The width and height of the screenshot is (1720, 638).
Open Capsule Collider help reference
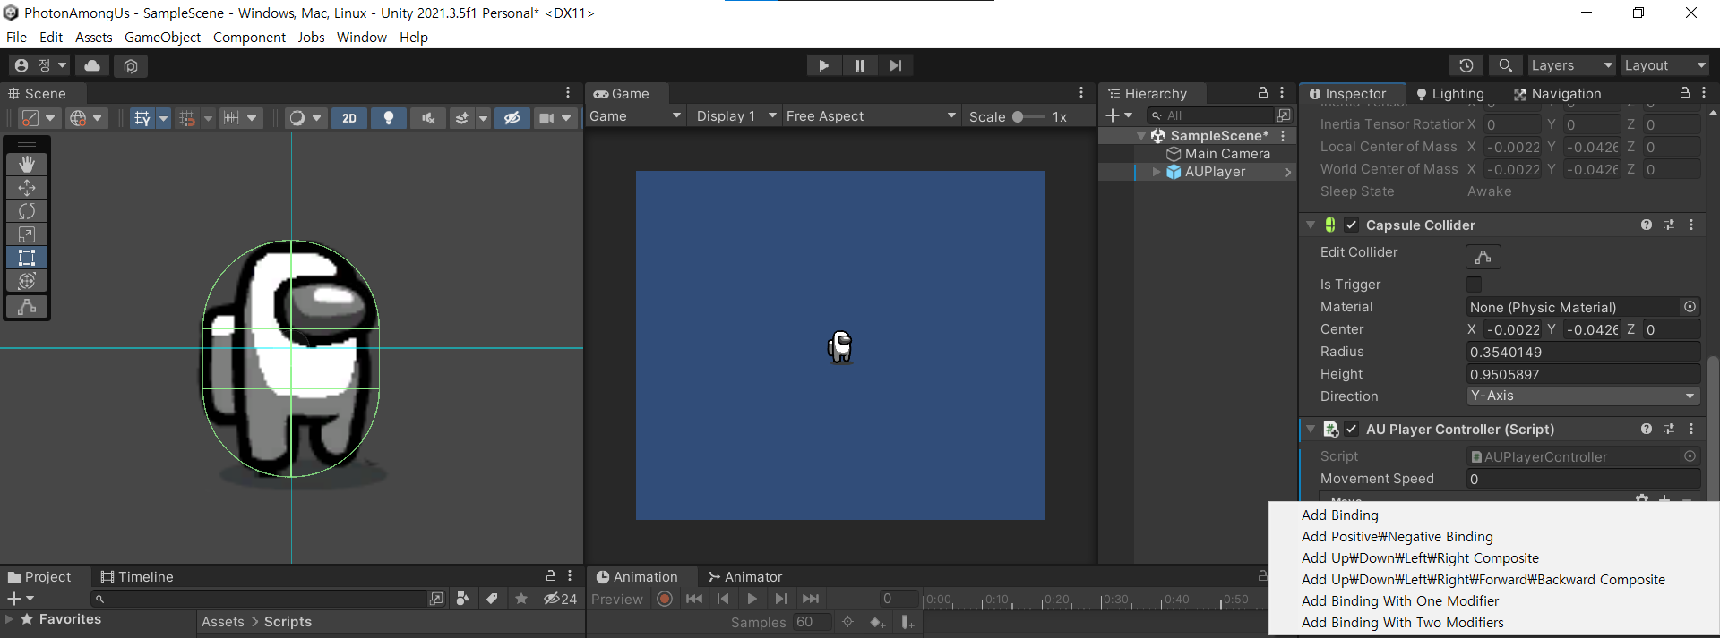coord(1647,225)
